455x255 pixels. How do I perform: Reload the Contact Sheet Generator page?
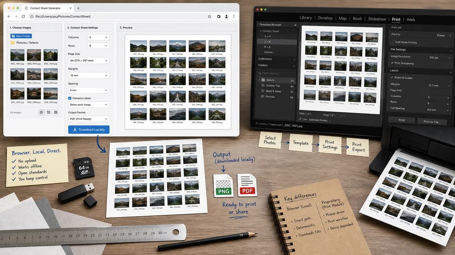point(24,17)
